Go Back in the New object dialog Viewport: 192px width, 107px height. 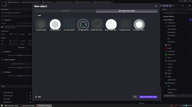[x=38, y=15]
